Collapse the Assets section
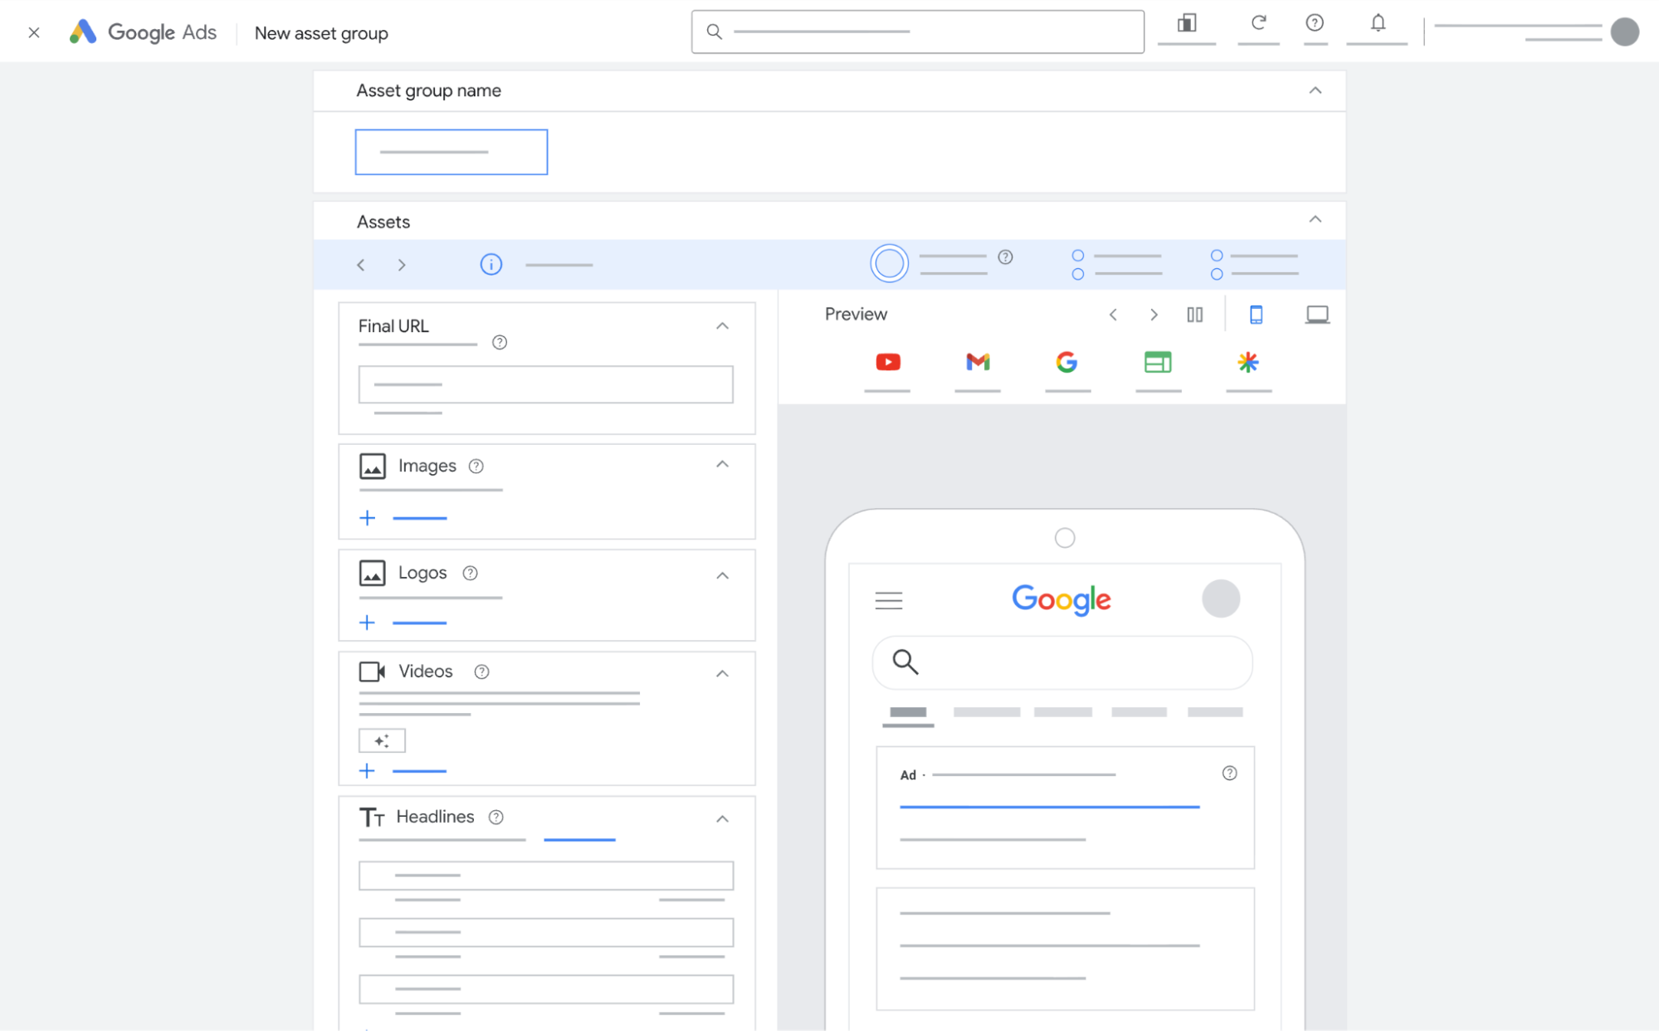The height and width of the screenshot is (1031, 1659). pos(1315,219)
